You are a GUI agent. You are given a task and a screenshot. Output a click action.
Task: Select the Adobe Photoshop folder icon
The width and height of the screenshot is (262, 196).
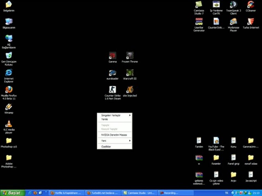(9, 161)
